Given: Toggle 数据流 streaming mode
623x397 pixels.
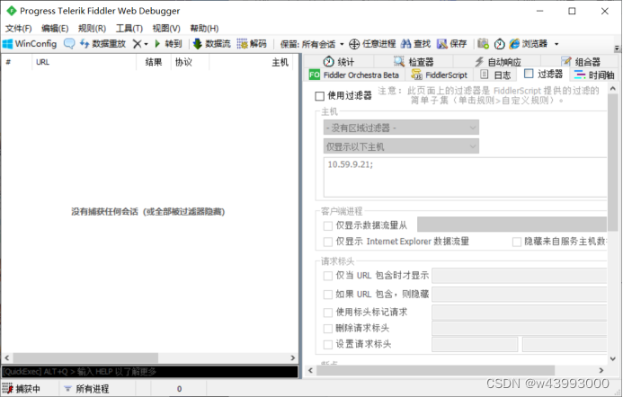Looking at the screenshot, I should 212,44.
